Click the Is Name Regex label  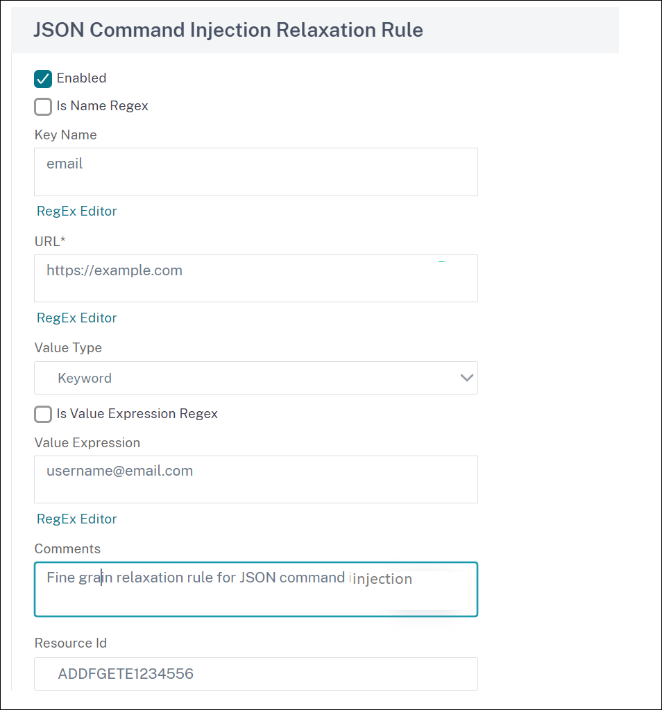click(x=103, y=106)
